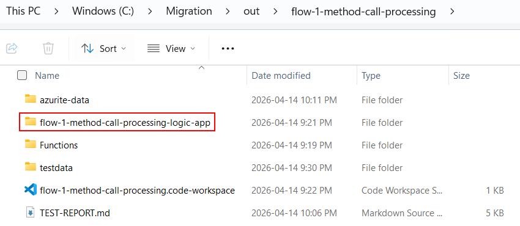The width and height of the screenshot is (520, 226).
Task: Select the TEST-REPORT.md file name
Action: coord(75,213)
